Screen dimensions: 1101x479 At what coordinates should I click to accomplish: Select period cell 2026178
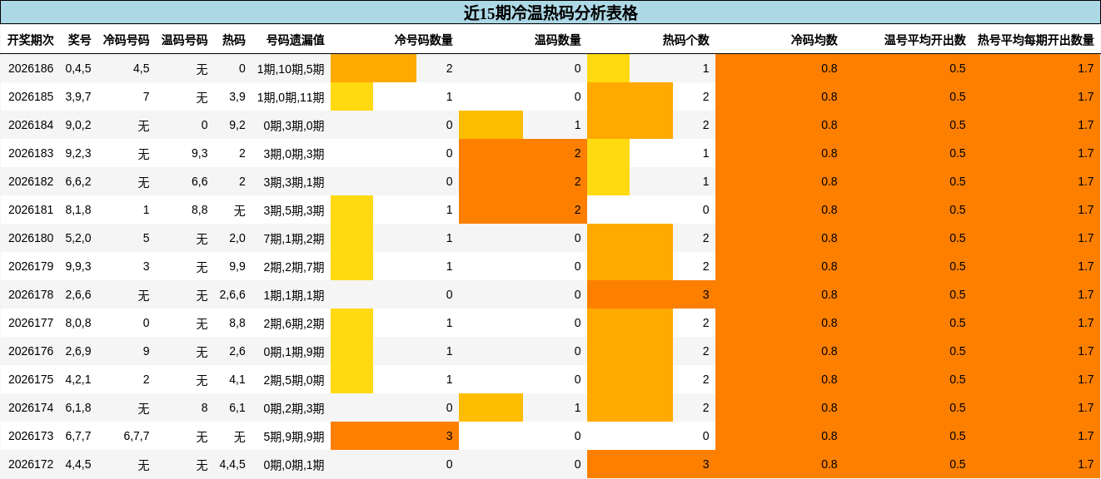pos(31,294)
